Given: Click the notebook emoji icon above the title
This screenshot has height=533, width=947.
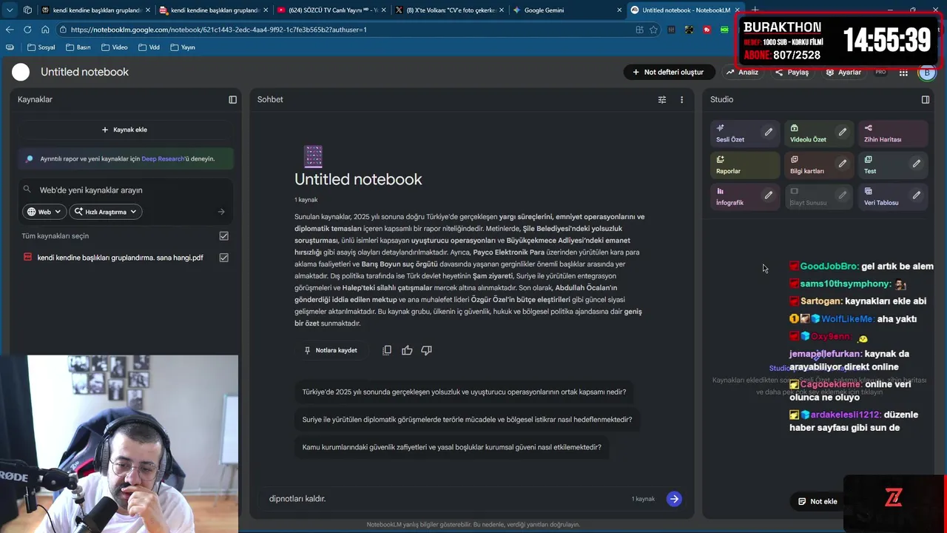Looking at the screenshot, I should click(x=314, y=156).
